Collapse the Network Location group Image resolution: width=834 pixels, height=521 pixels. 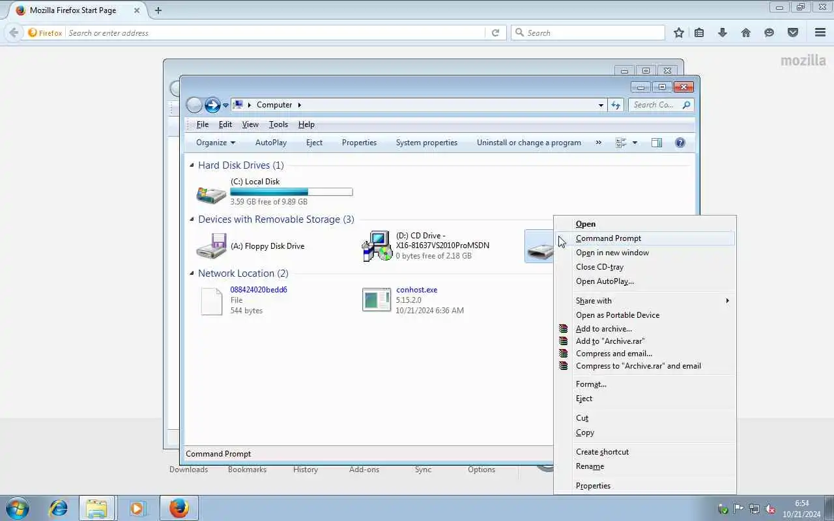(192, 274)
